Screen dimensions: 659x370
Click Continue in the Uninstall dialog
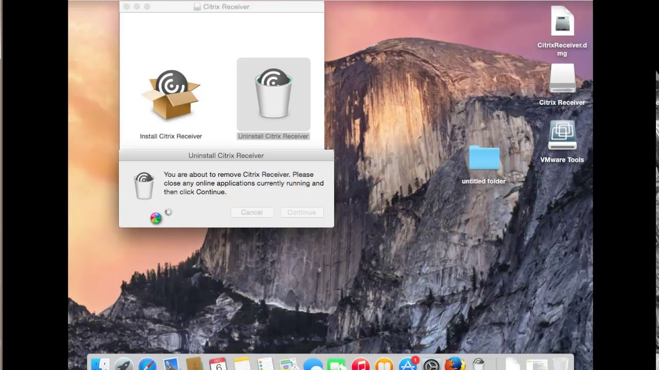click(302, 212)
